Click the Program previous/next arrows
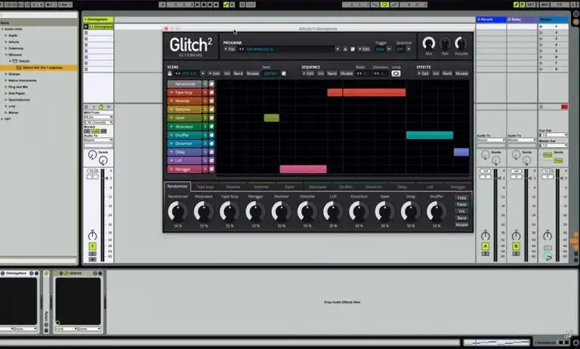Image resolution: width=580 pixels, height=349 pixels. (x=242, y=49)
